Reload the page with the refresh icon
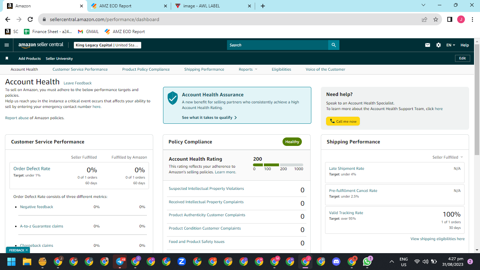 (30, 19)
